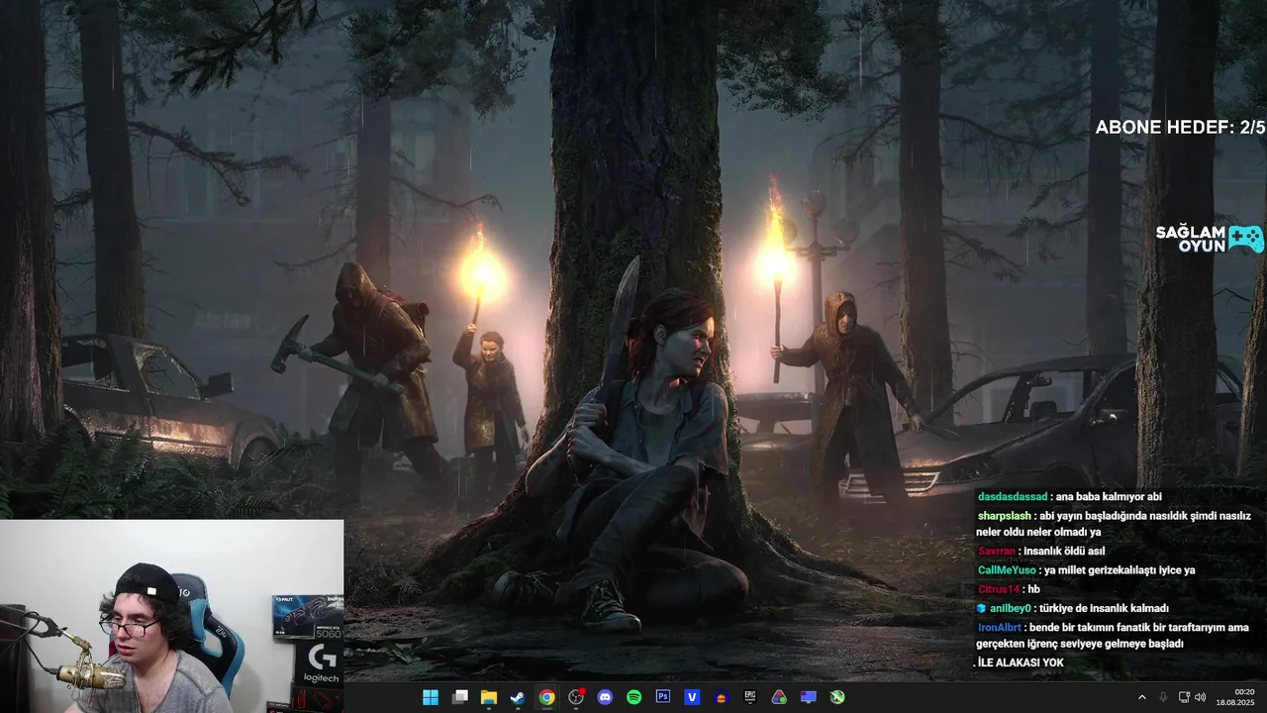Open the red-and-blue app icon next to Epic Games
Screen dimensions: 1267x713
coord(722,697)
